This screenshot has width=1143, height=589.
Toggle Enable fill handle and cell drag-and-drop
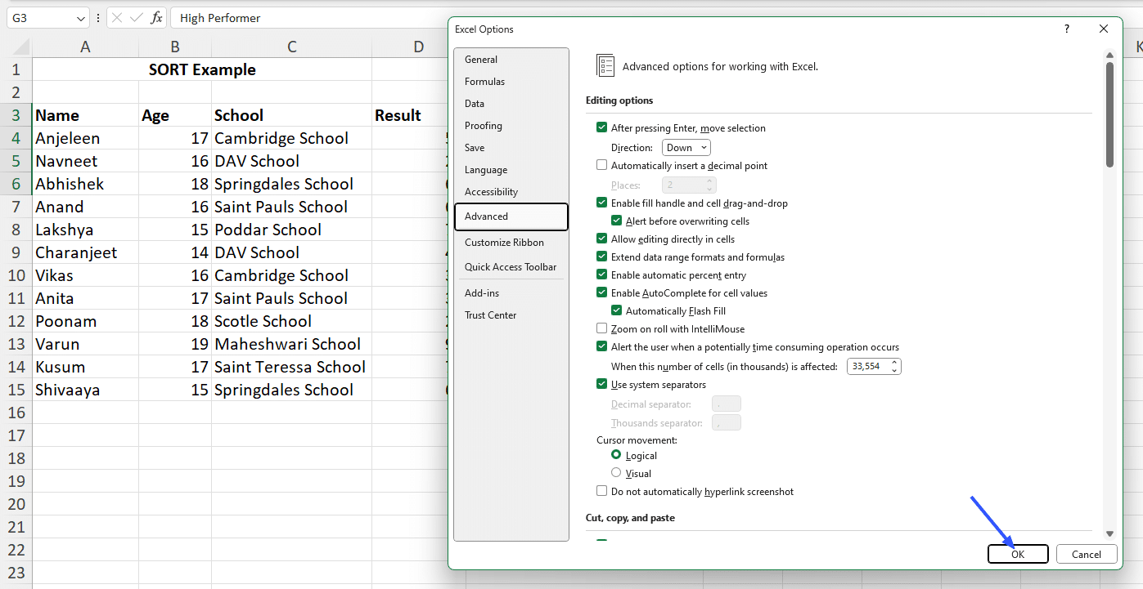[x=602, y=203]
